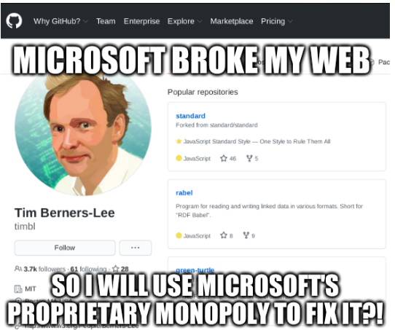The image size is (395, 330).
Task: Go to the Marketplace page
Action: (x=232, y=21)
